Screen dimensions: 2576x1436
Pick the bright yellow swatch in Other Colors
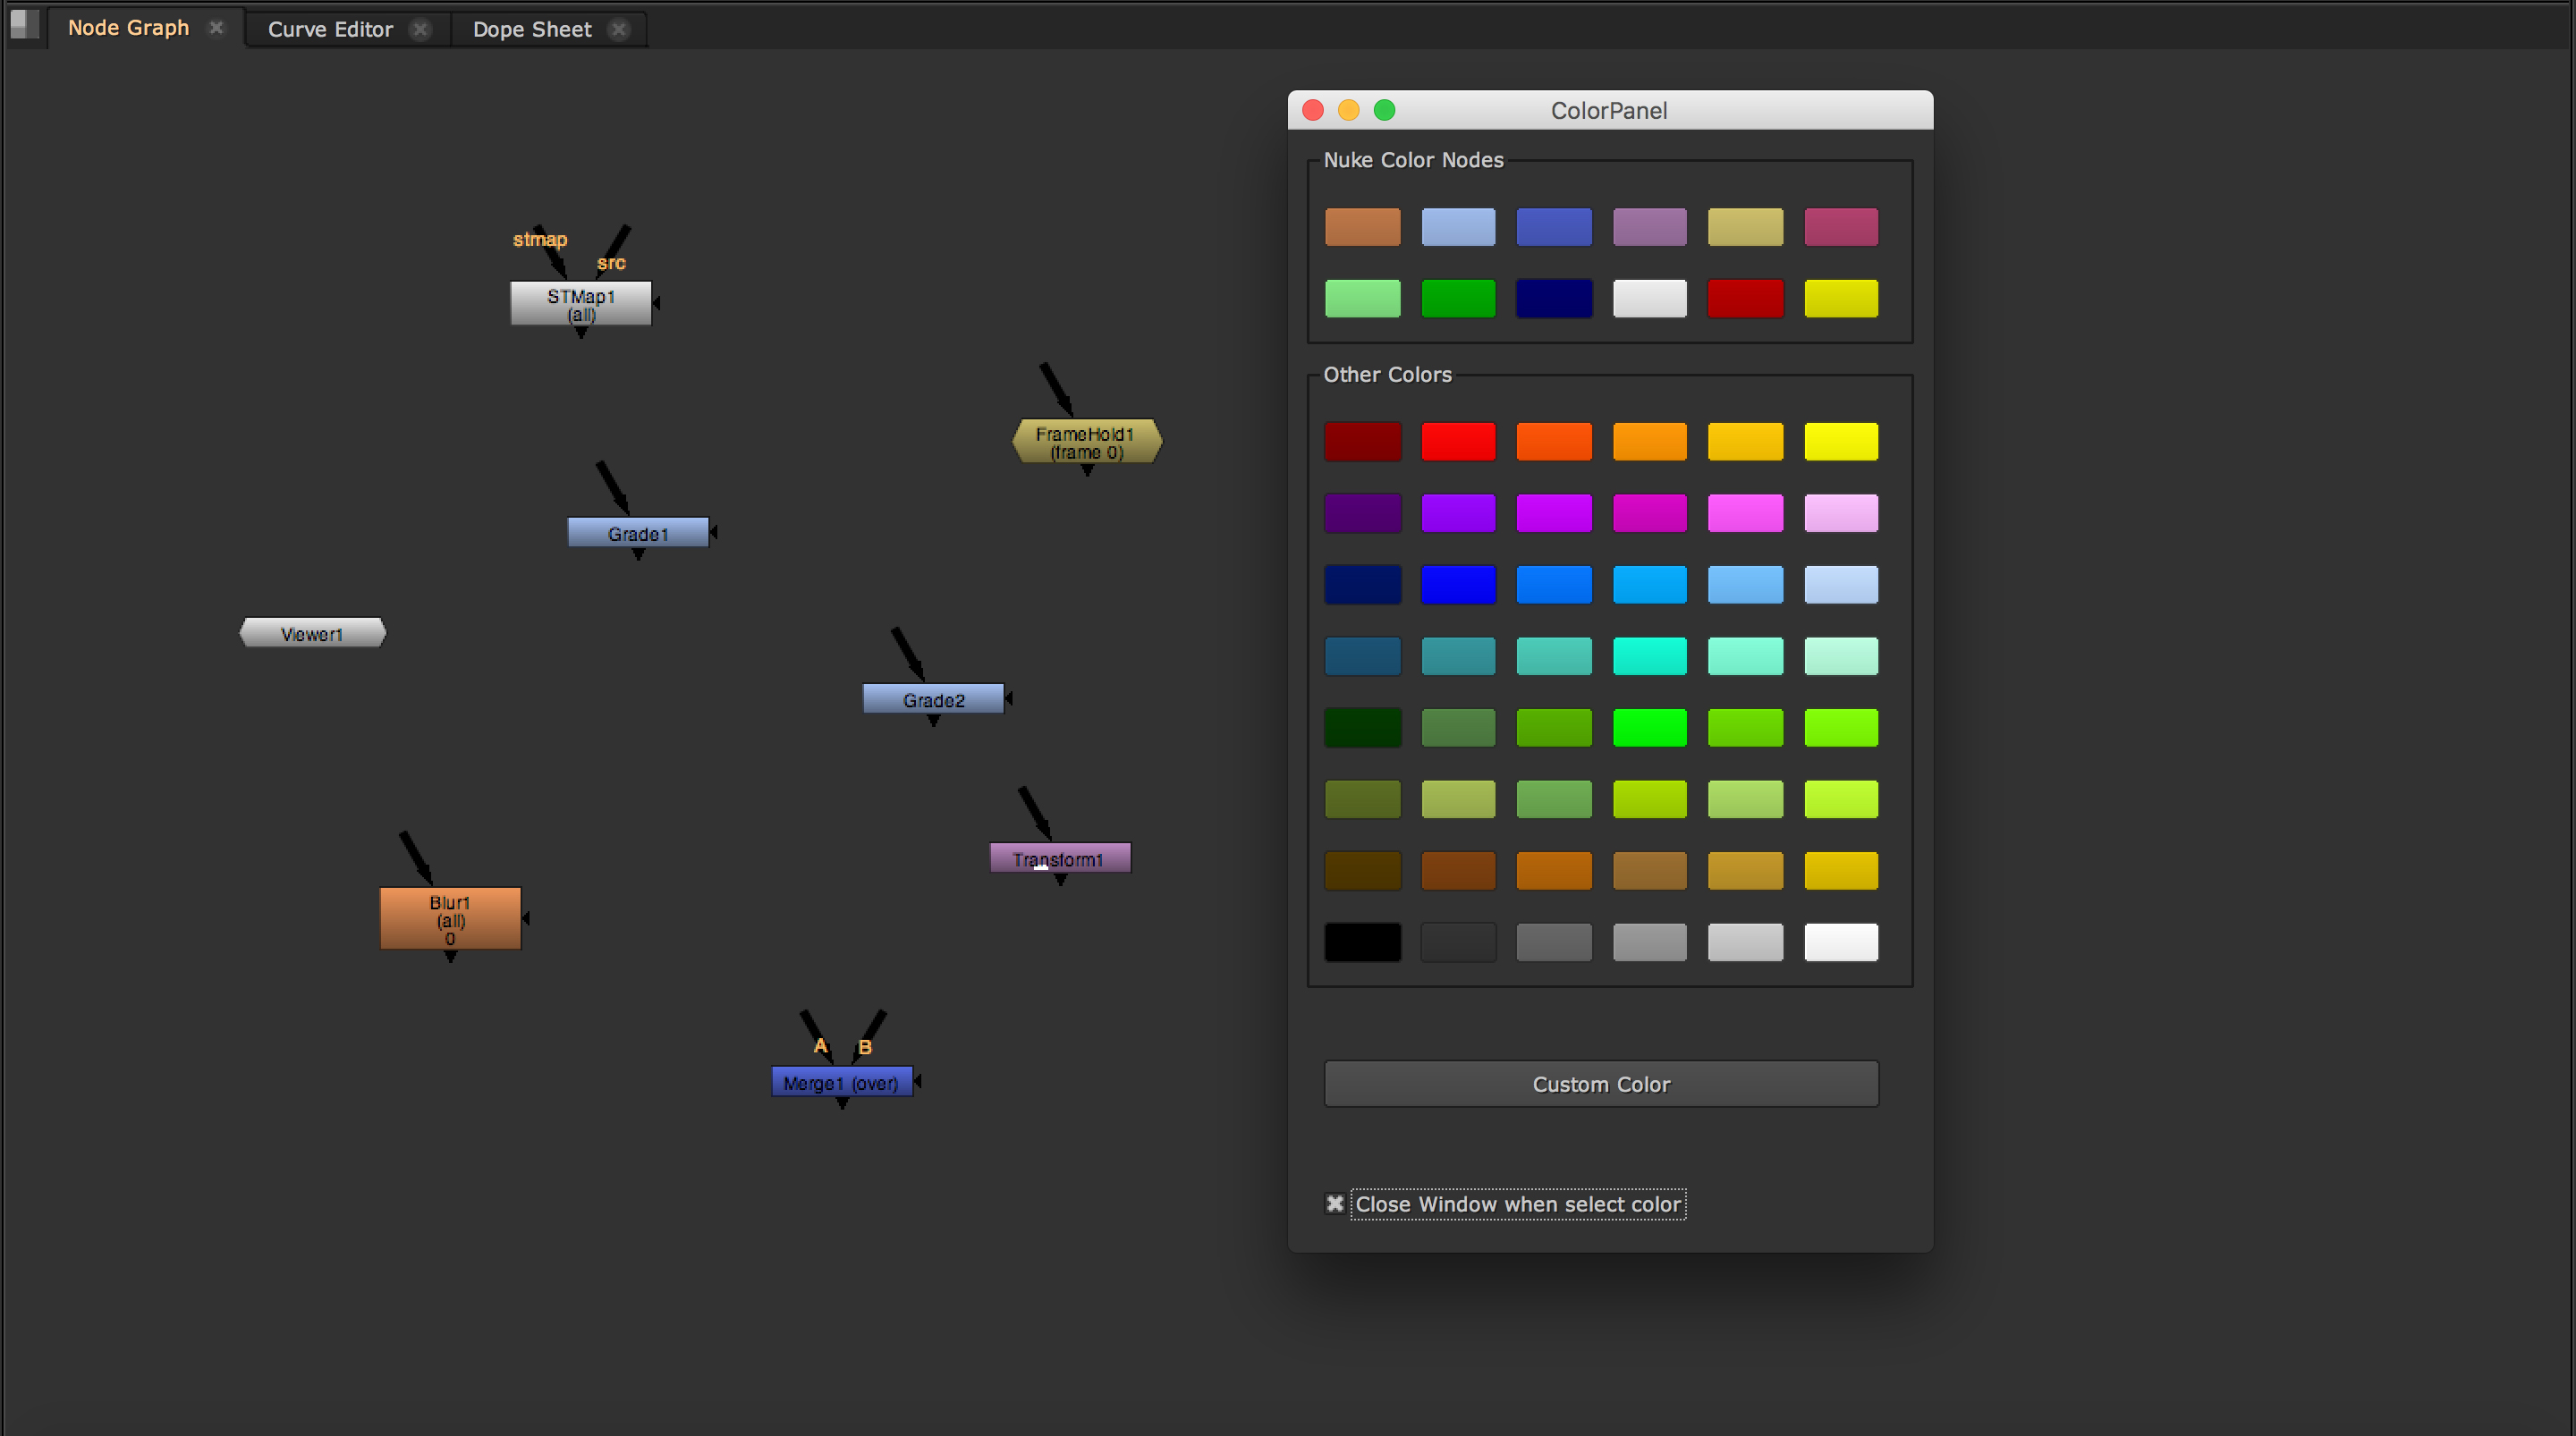1840,441
